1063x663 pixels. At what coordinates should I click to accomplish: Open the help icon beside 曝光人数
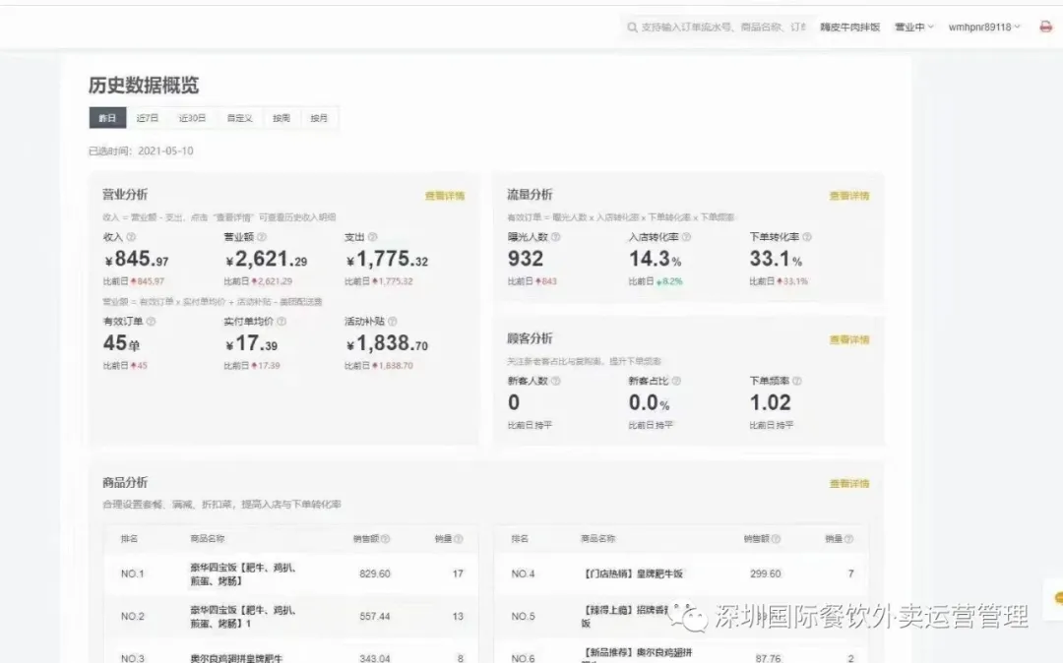point(555,237)
